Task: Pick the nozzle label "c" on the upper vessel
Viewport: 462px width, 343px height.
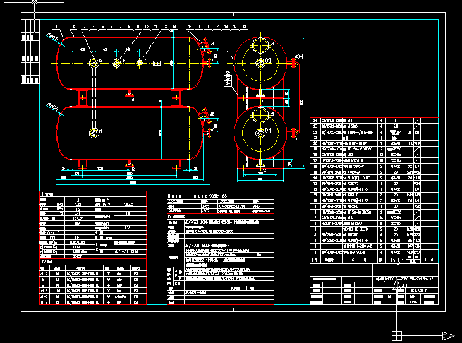Action: 145,61
